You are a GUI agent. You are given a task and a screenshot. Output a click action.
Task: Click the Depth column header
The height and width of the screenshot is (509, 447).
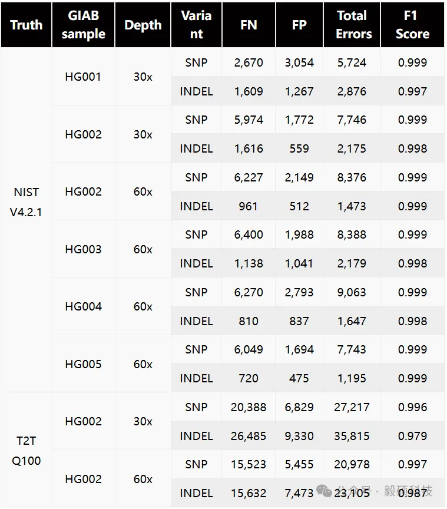tap(143, 25)
